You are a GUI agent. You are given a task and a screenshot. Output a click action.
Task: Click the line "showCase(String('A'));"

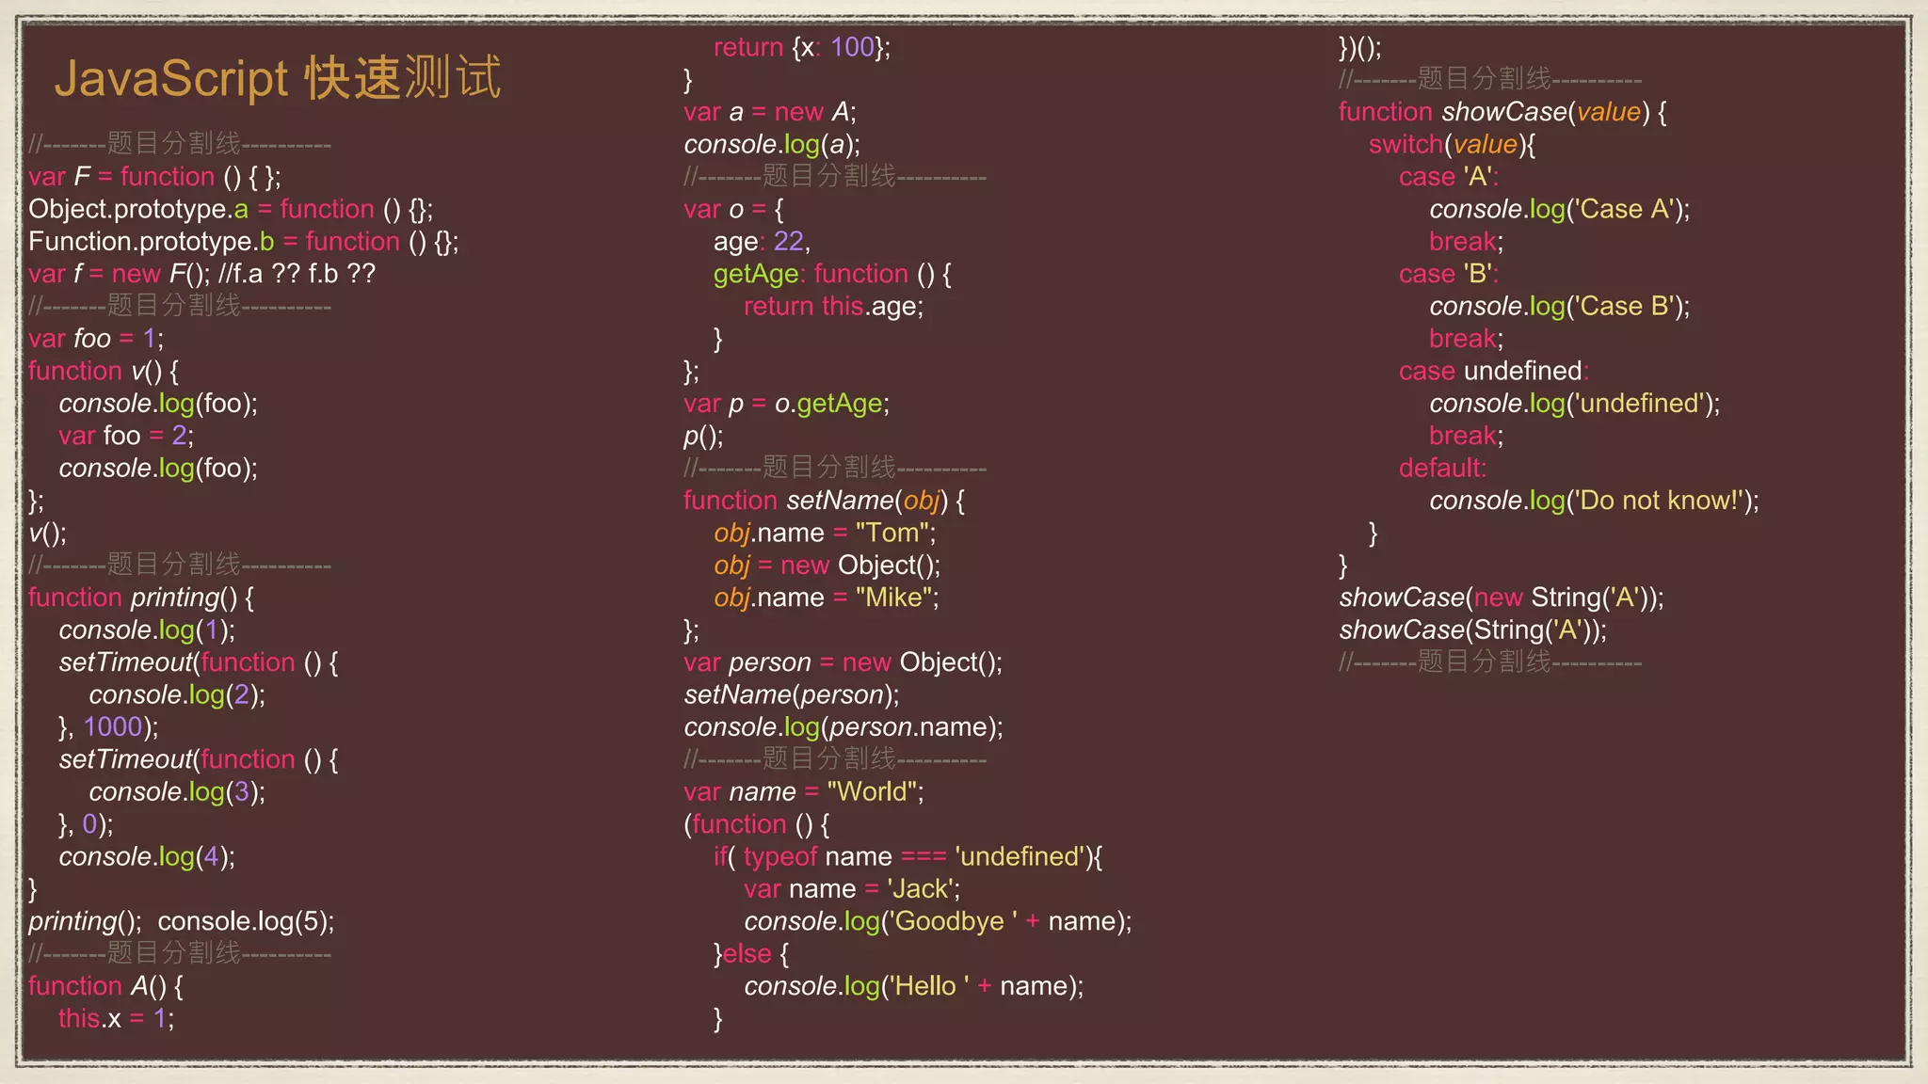tap(1473, 630)
